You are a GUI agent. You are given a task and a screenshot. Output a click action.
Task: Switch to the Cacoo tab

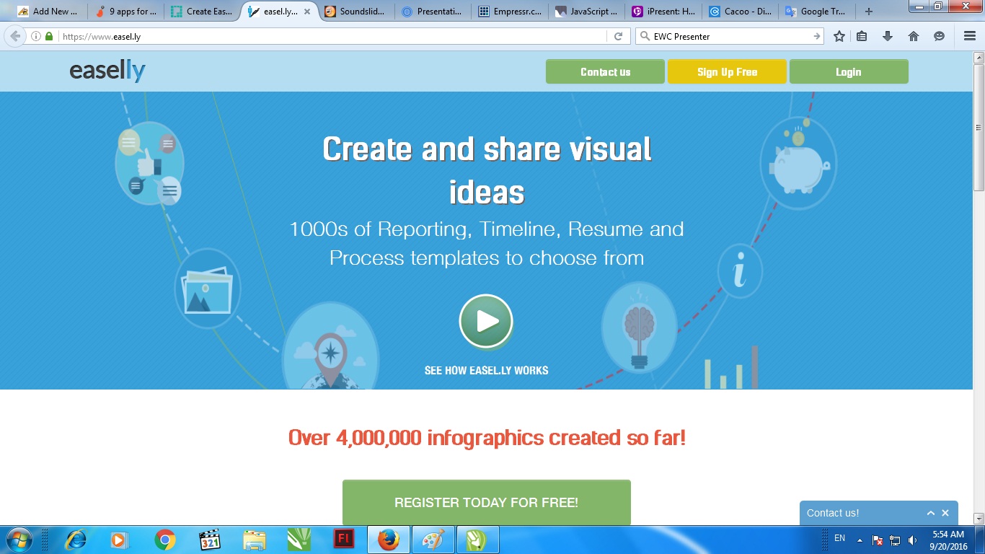click(740, 12)
